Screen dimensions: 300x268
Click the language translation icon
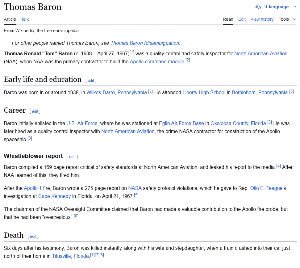(258, 7)
